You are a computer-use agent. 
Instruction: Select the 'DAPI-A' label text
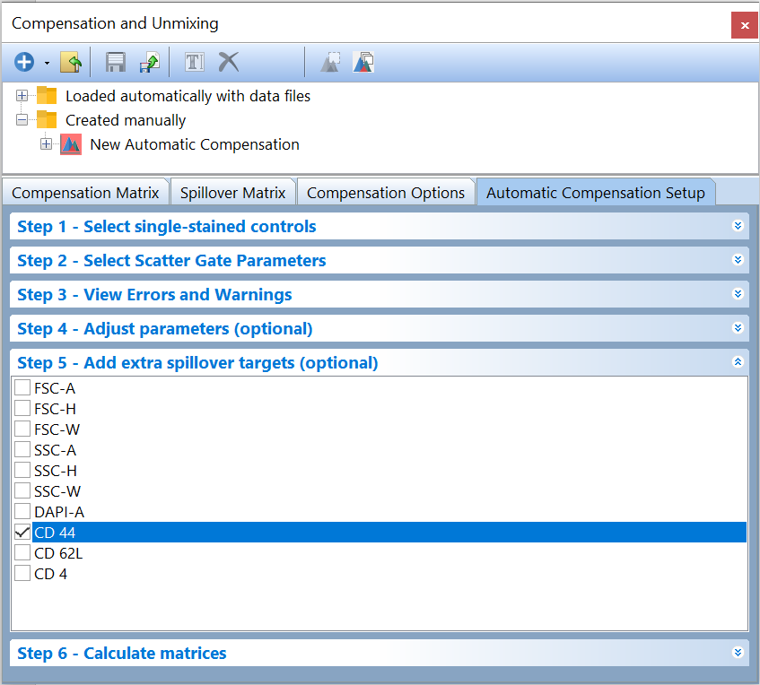(59, 512)
